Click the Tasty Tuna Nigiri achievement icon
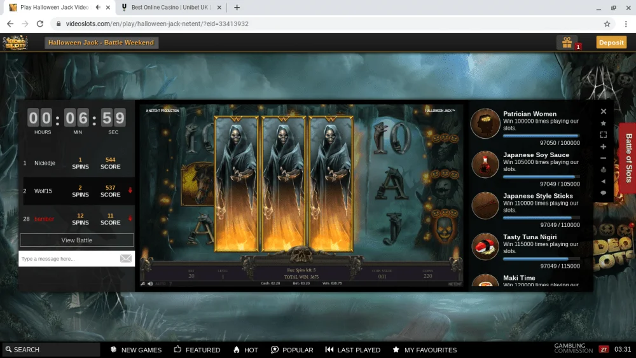 [x=485, y=247]
